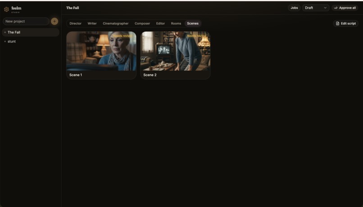Click the Scene 2 label
The height and width of the screenshot is (207, 363).
coord(150,75)
